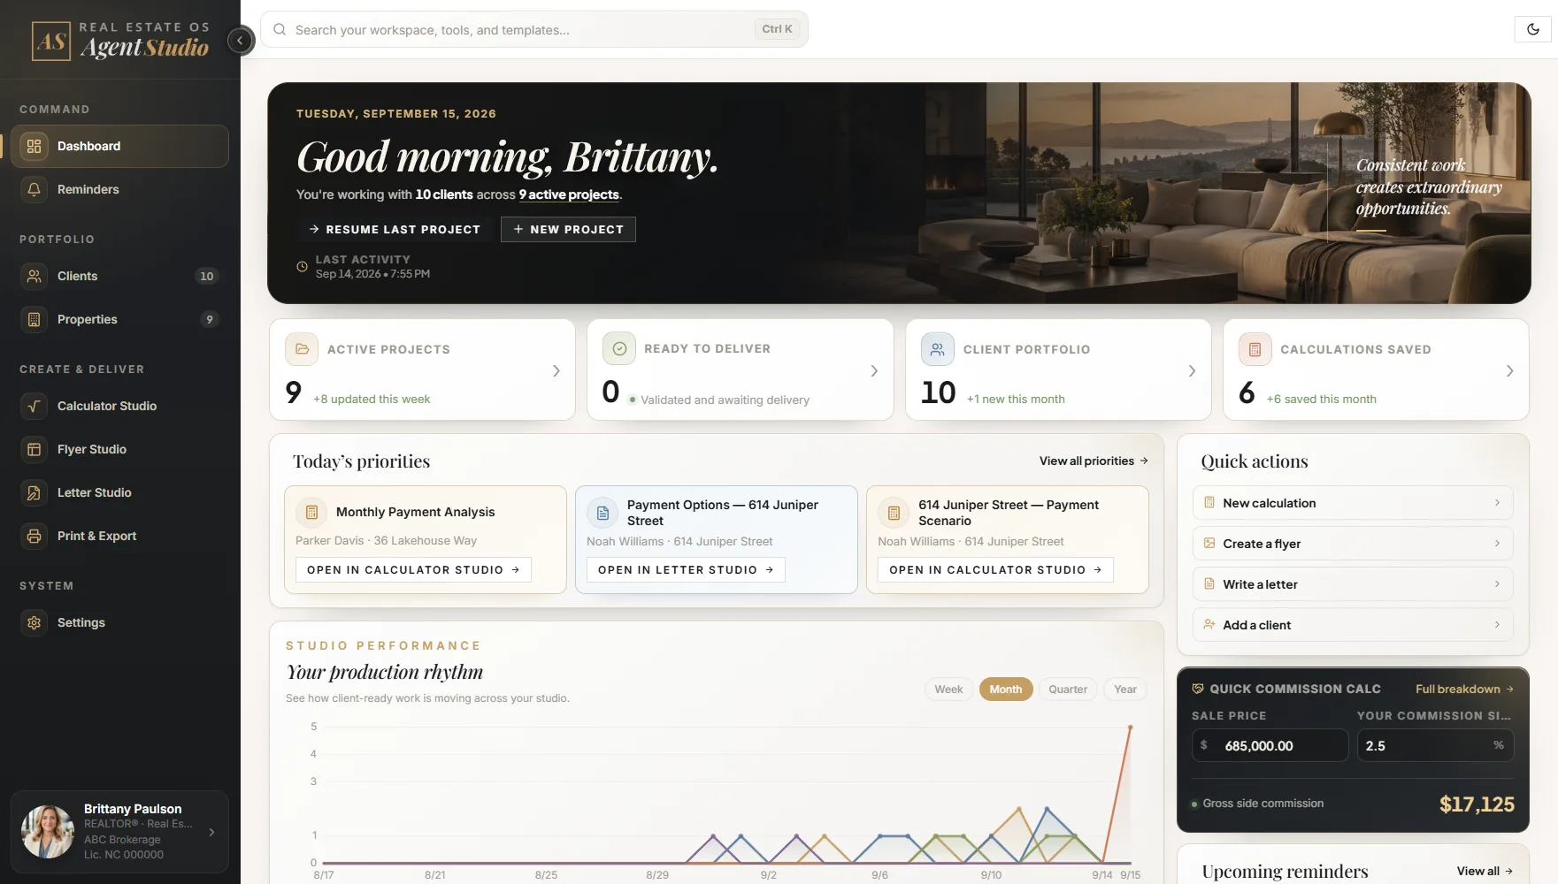This screenshot has width=1558, height=884.
Task: Click the Resume Last Project button
Action: point(395,229)
